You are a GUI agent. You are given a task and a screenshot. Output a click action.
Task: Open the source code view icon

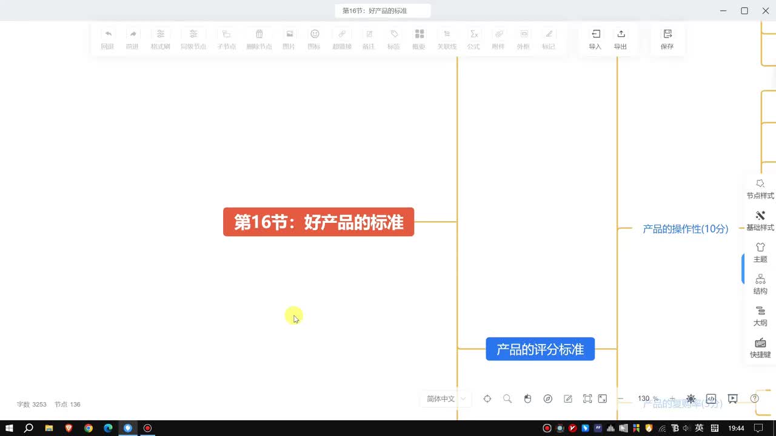(711, 398)
